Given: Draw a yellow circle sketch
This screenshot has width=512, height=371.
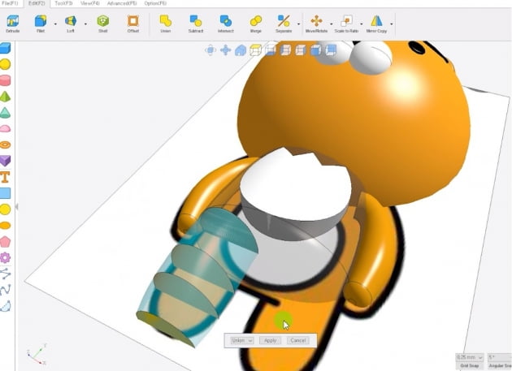Looking at the screenshot, I should tap(5, 209).
